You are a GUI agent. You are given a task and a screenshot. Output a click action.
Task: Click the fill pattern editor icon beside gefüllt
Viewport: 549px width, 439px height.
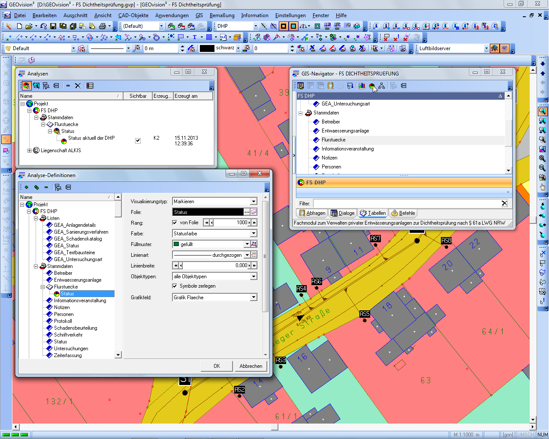coord(254,244)
